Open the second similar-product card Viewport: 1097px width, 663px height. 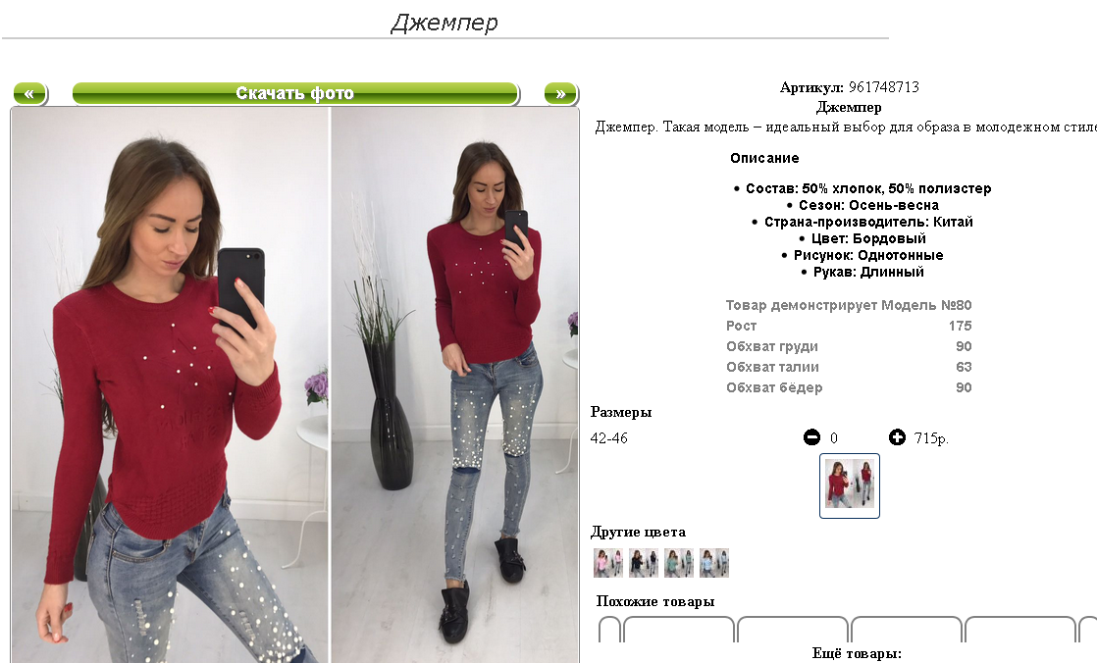tap(679, 630)
